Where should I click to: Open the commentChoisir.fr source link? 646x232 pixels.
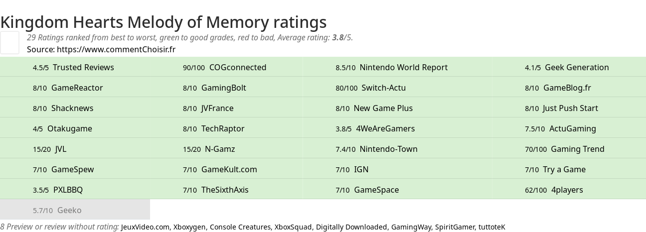[116, 49]
